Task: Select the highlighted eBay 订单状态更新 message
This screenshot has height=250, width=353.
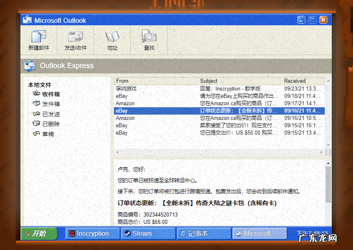Action: click(x=184, y=111)
